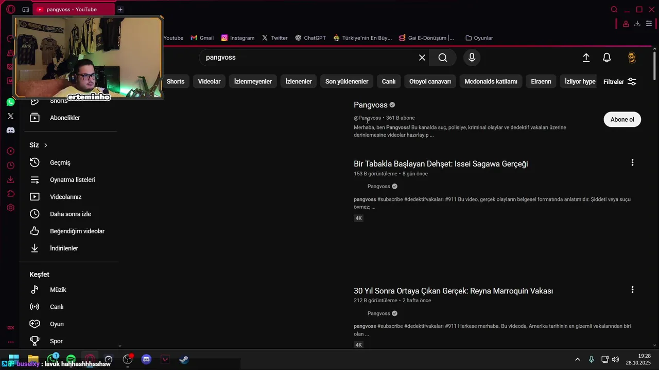The image size is (659, 370).
Task: Open the Opera GX menu logo
Action: [x=10, y=9]
